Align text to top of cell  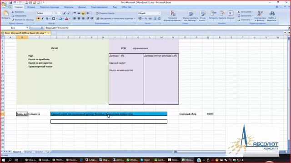[x=75, y=13]
